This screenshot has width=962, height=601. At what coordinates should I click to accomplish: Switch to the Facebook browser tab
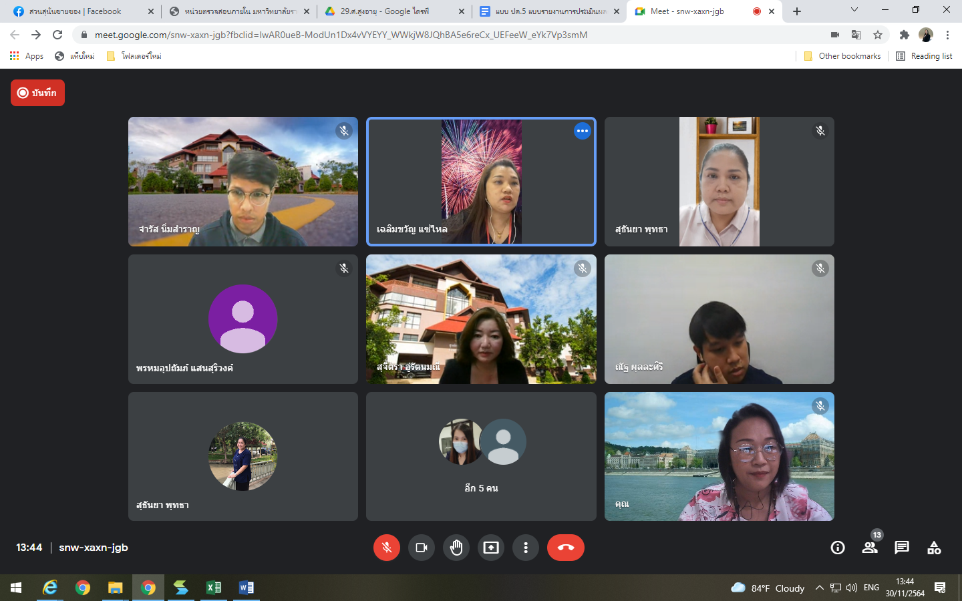75,11
